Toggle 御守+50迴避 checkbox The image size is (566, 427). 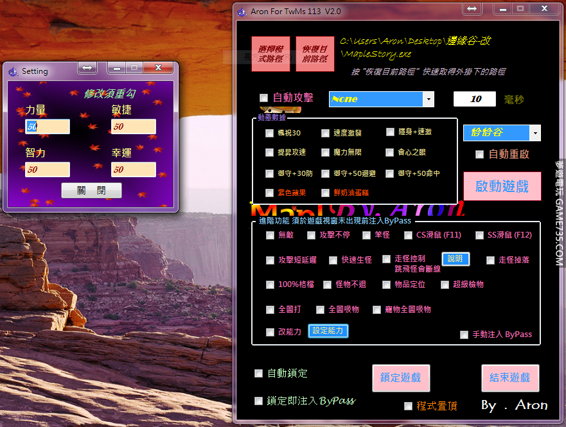point(325,174)
